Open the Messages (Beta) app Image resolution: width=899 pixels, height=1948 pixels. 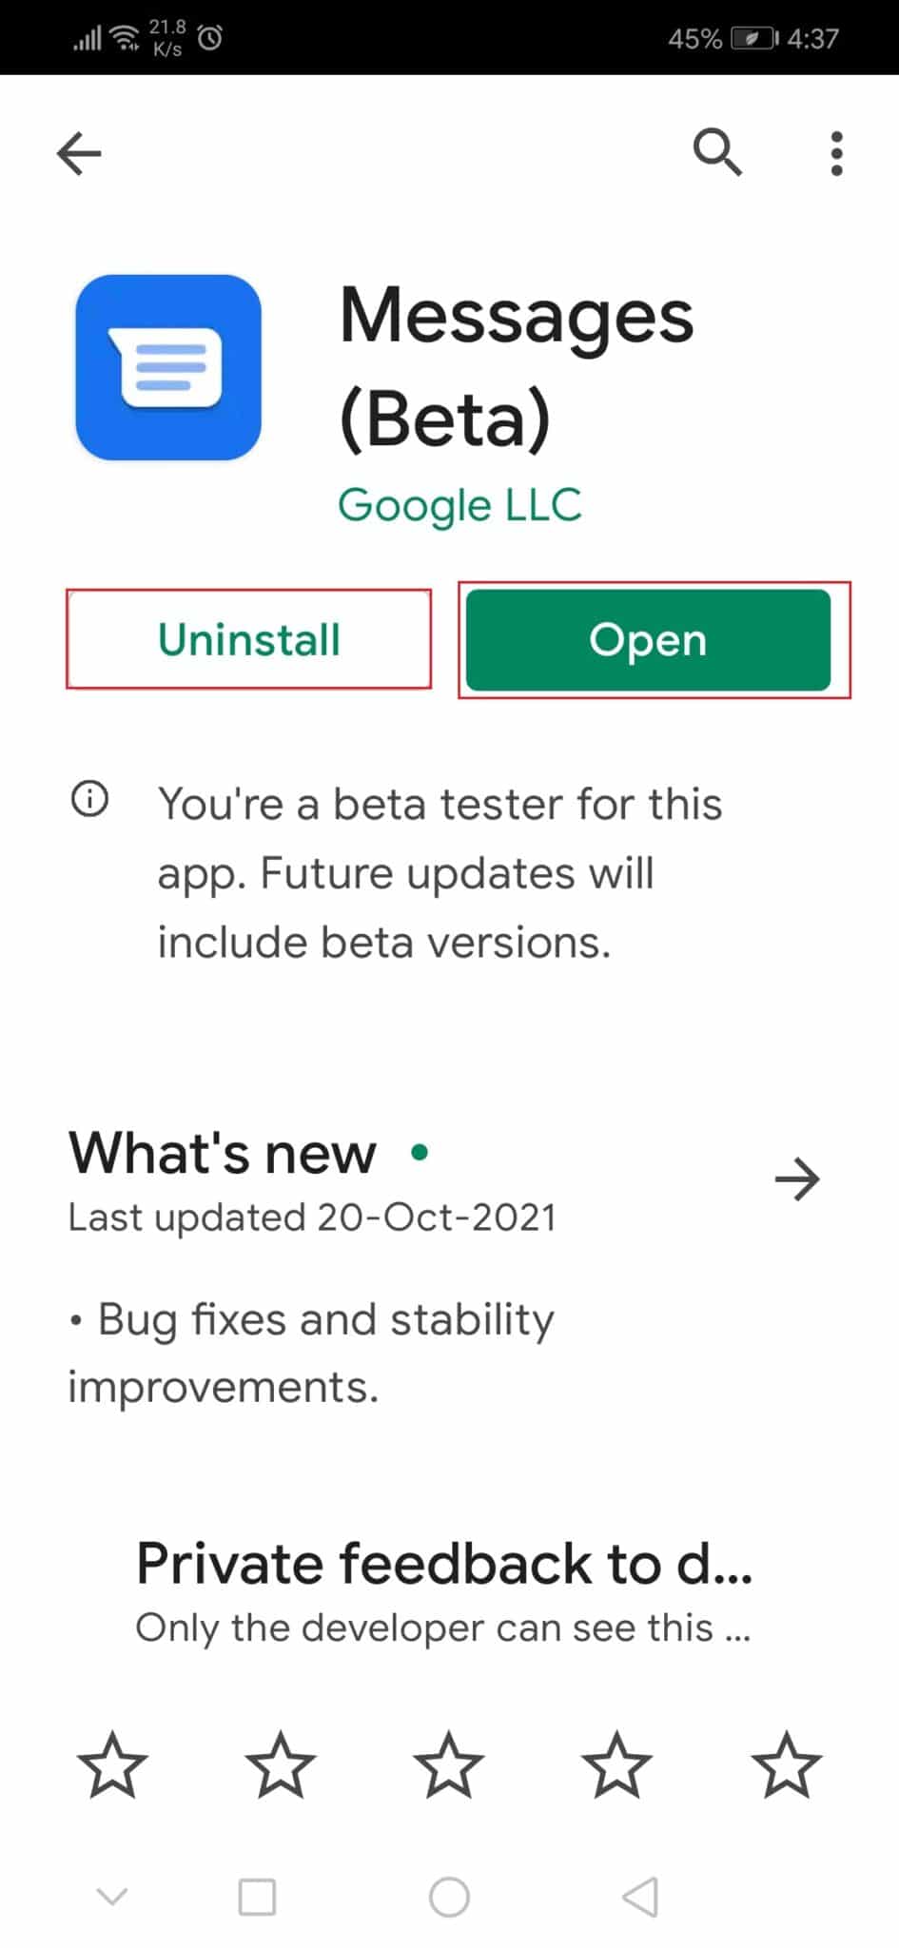(650, 639)
